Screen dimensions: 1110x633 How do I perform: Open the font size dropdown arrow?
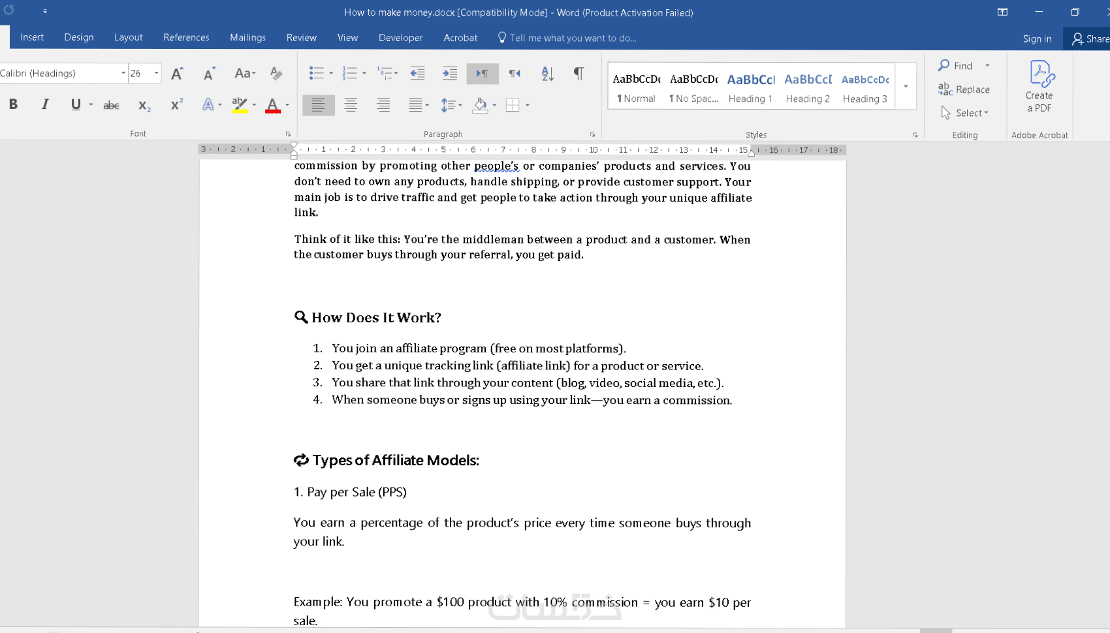coord(156,73)
